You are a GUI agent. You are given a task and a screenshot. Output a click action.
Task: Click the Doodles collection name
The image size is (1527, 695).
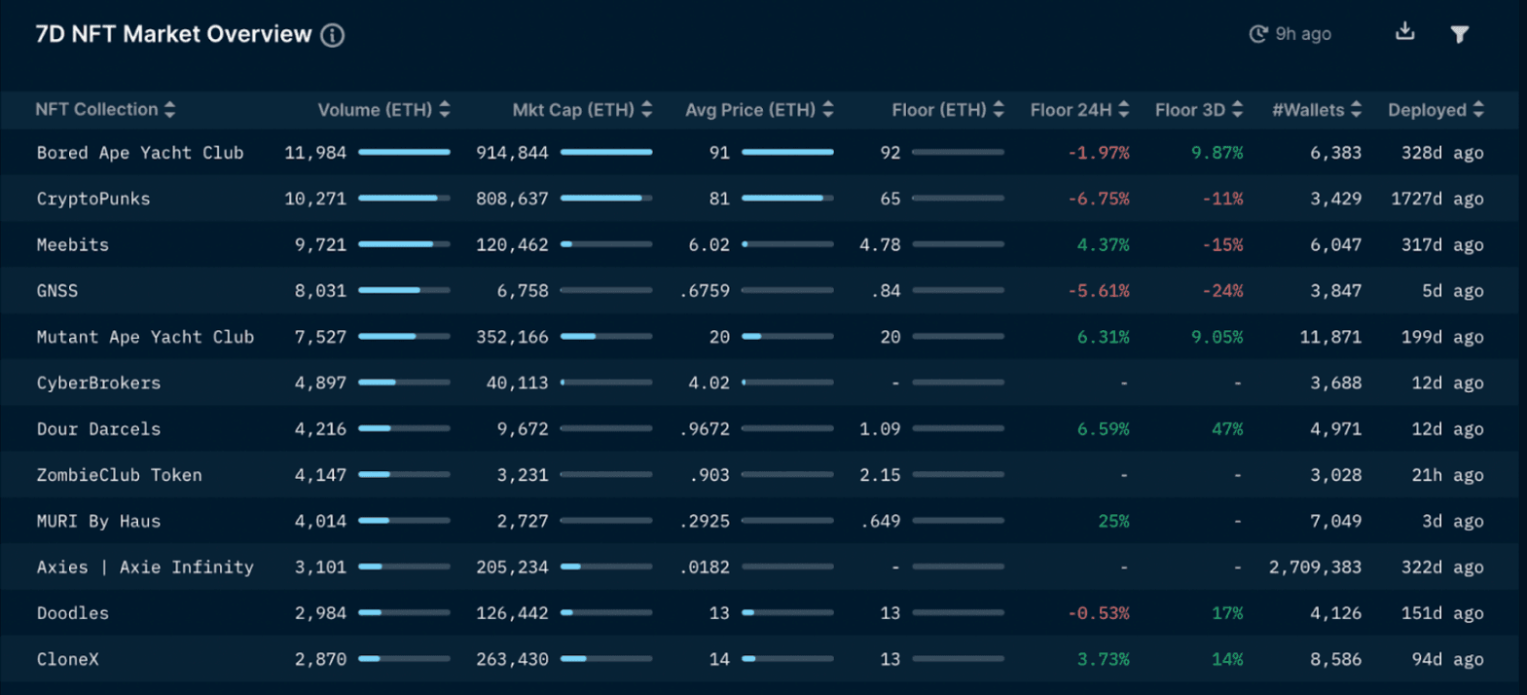click(x=73, y=613)
